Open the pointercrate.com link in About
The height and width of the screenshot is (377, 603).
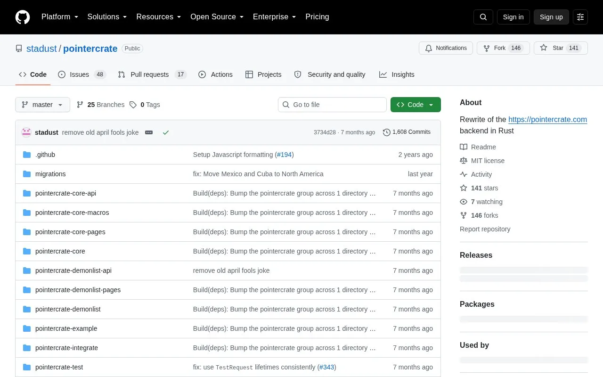(x=547, y=119)
